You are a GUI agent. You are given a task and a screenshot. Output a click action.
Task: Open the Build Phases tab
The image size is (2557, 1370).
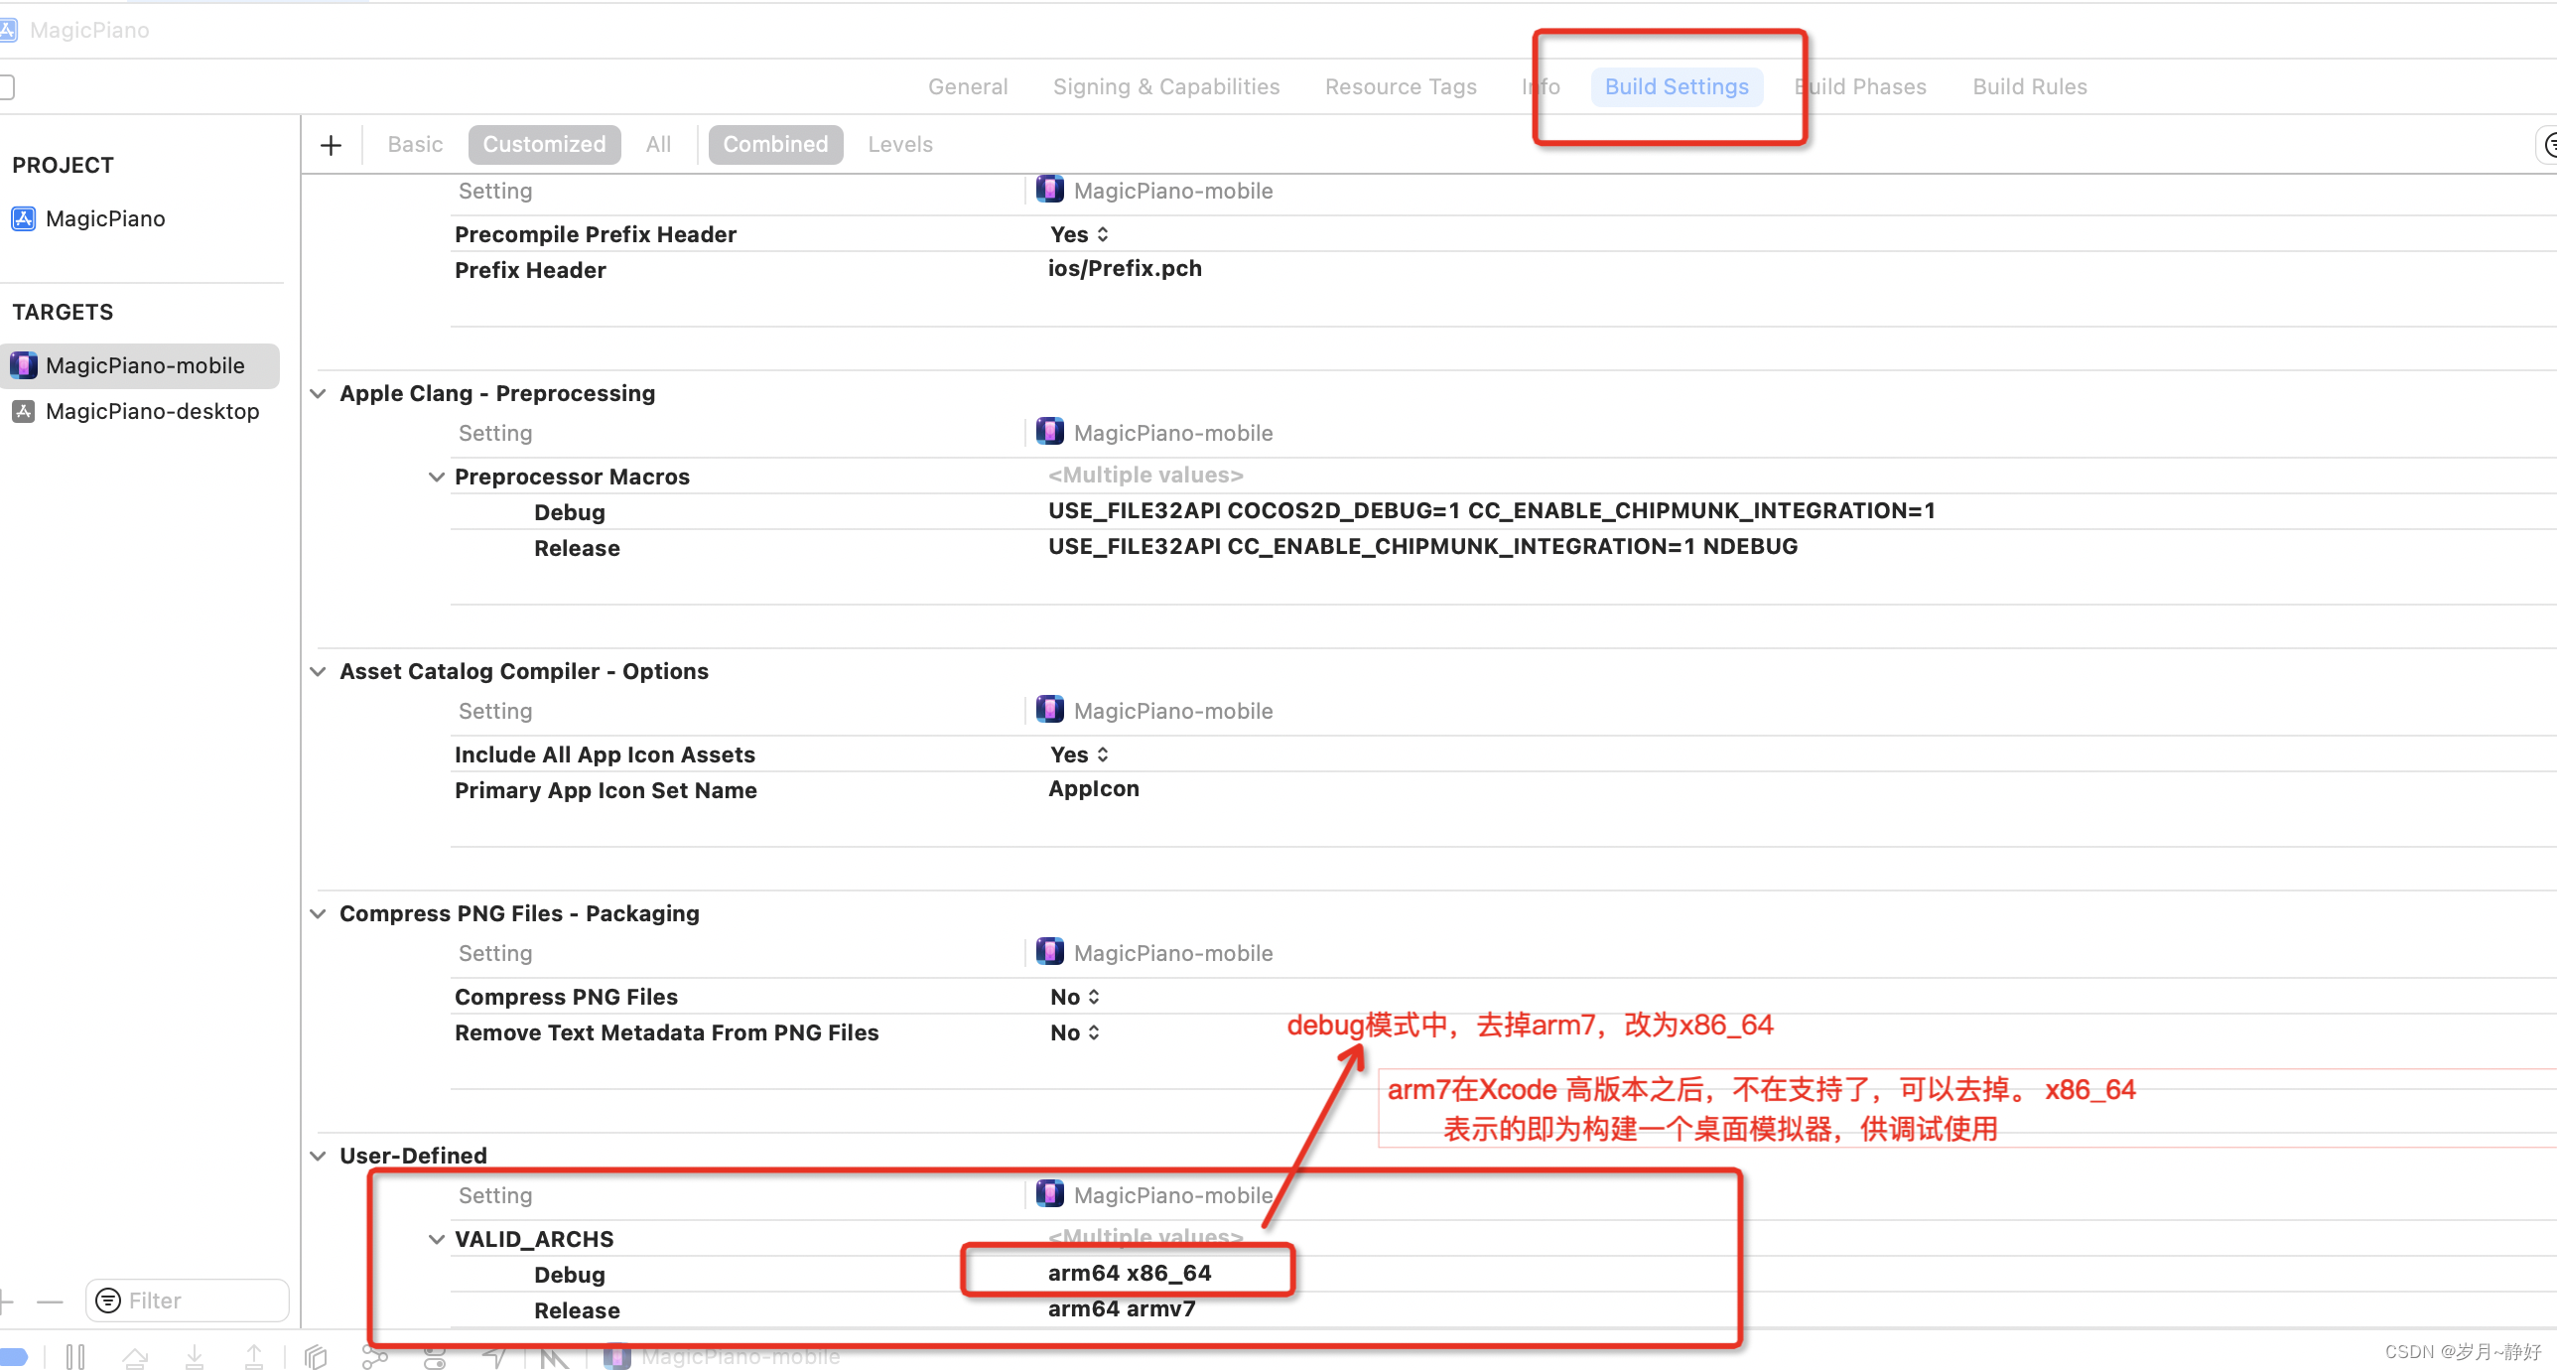[x=1860, y=87]
